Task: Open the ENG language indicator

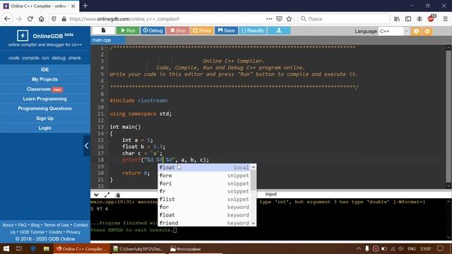Action: [x=411, y=249]
